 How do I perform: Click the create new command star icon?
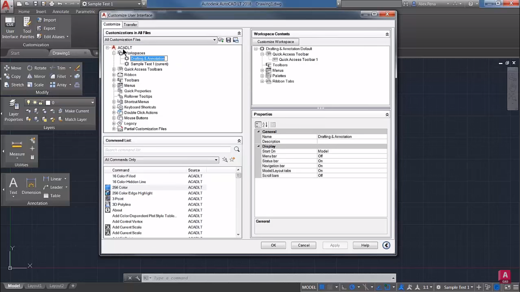click(233, 160)
